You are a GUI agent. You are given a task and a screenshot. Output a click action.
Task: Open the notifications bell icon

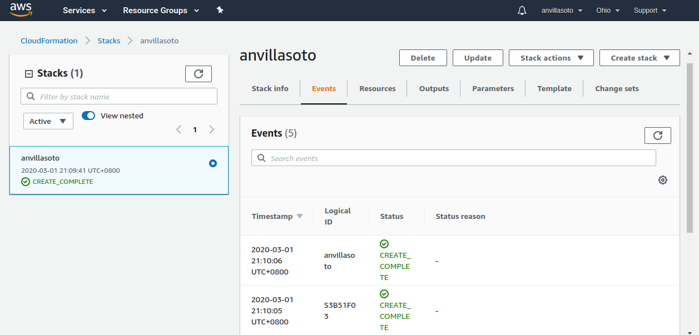click(522, 11)
